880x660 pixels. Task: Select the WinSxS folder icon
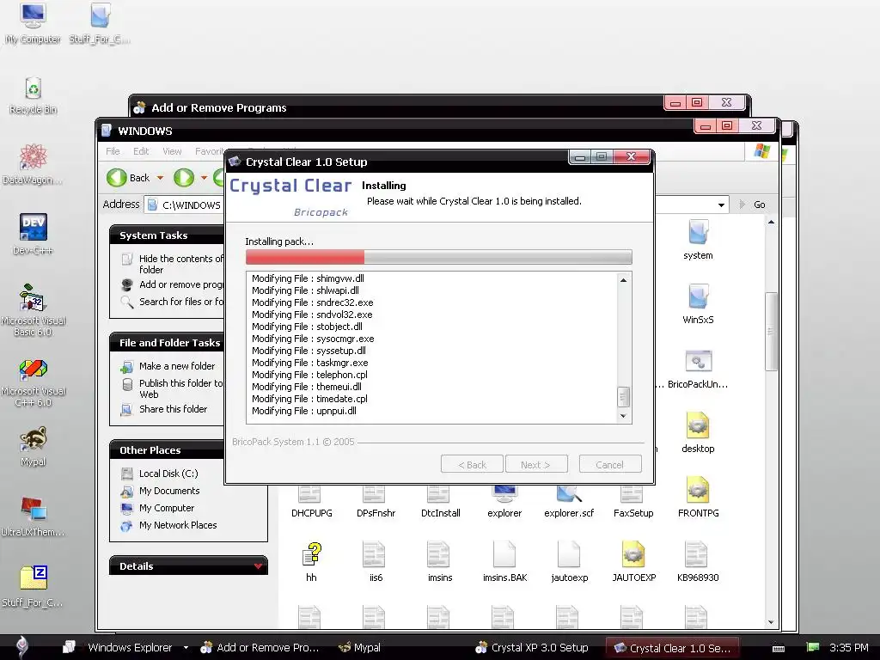[698, 304]
